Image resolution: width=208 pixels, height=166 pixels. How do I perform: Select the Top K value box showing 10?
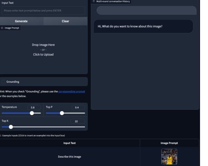[x=77, y=121]
